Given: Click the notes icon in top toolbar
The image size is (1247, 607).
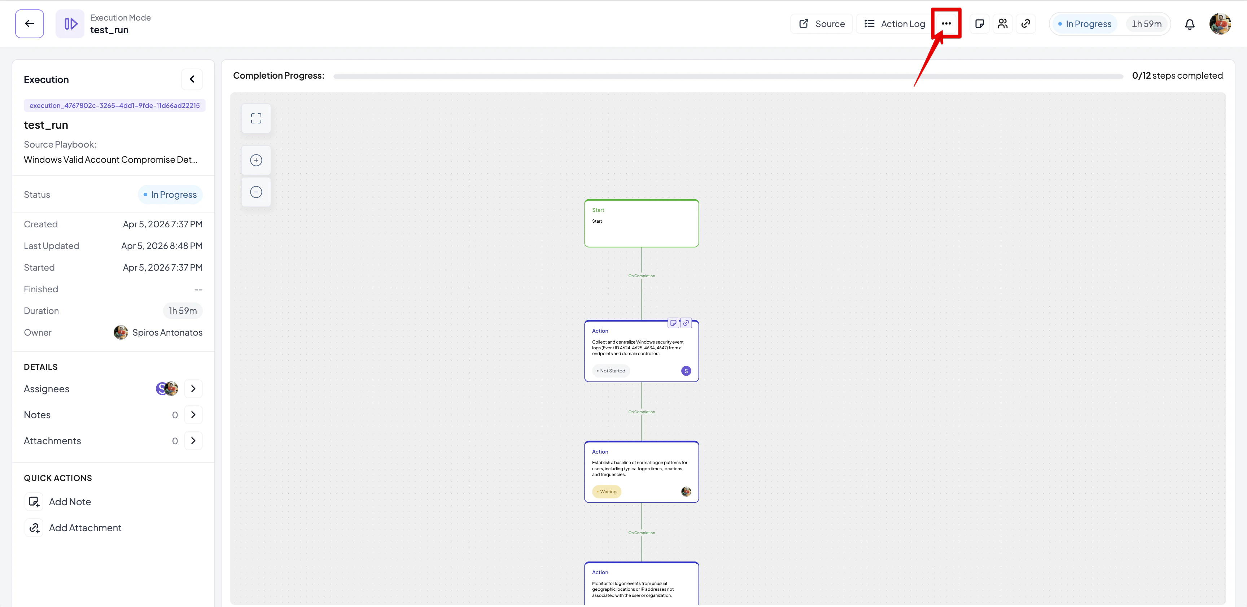Looking at the screenshot, I should [x=979, y=24].
